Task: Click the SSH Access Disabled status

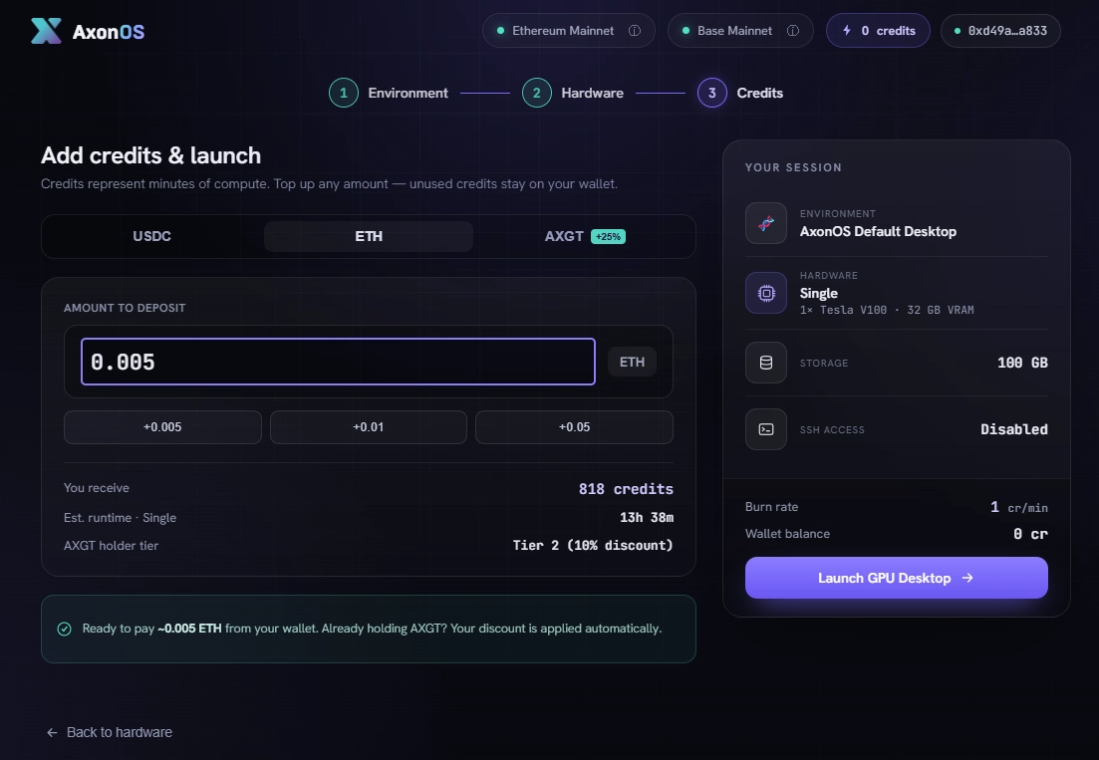Action: [1014, 429]
